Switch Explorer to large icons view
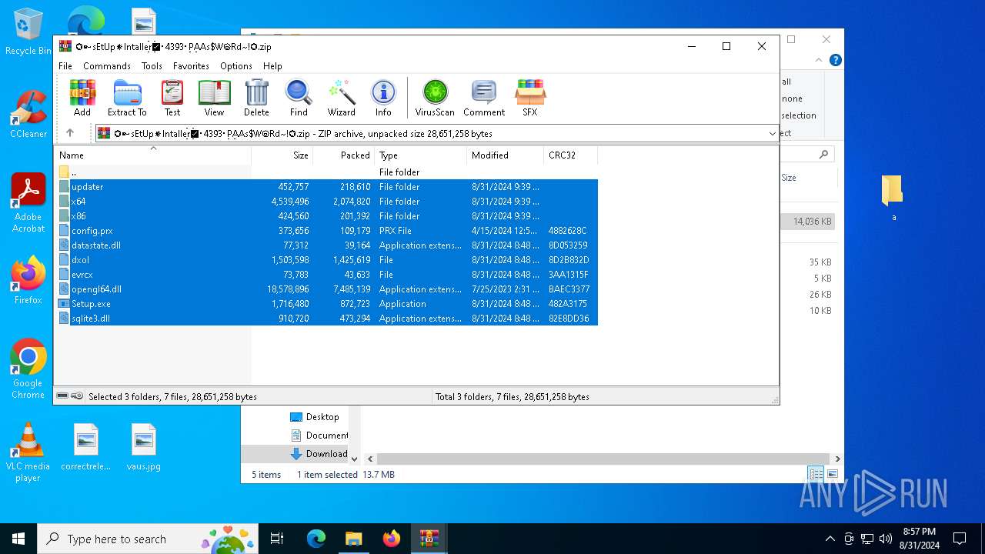The width and height of the screenshot is (985, 554). coord(832,474)
